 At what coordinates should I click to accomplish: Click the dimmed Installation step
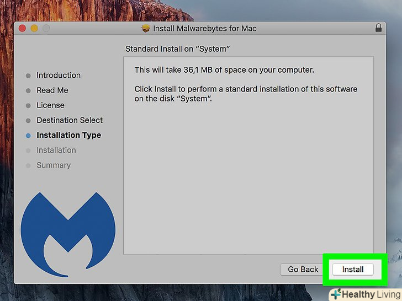click(x=56, y=150)
